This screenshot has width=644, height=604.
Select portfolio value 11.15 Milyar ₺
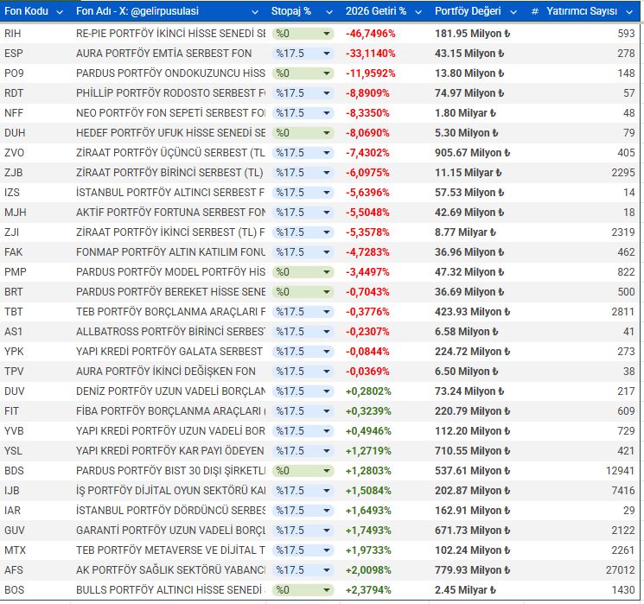[x=469, y=173]
